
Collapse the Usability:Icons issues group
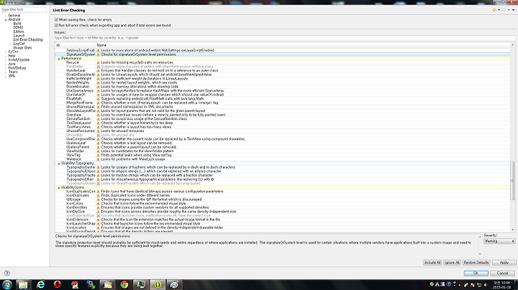click(59, 187)
